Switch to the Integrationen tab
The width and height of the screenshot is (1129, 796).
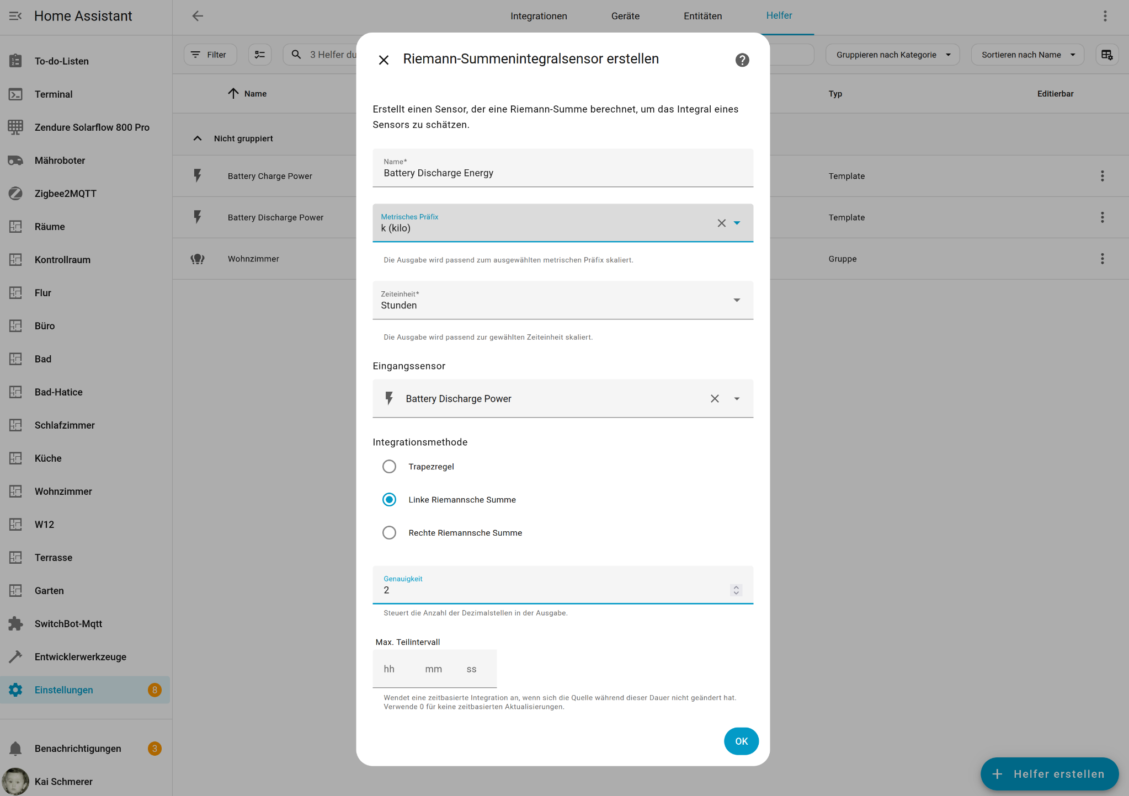point(539,16)
